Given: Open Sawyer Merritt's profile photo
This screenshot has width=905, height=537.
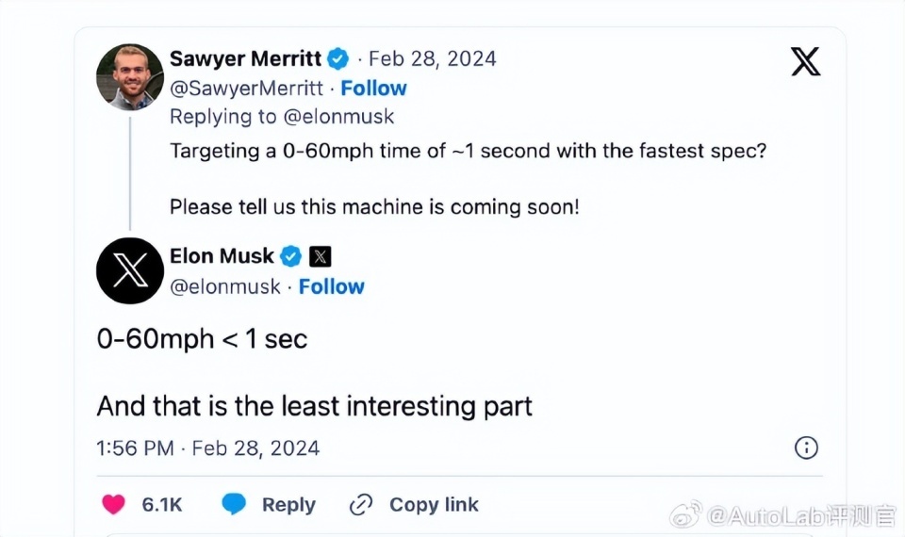Looking at the screenshot, I should [130, 76].
